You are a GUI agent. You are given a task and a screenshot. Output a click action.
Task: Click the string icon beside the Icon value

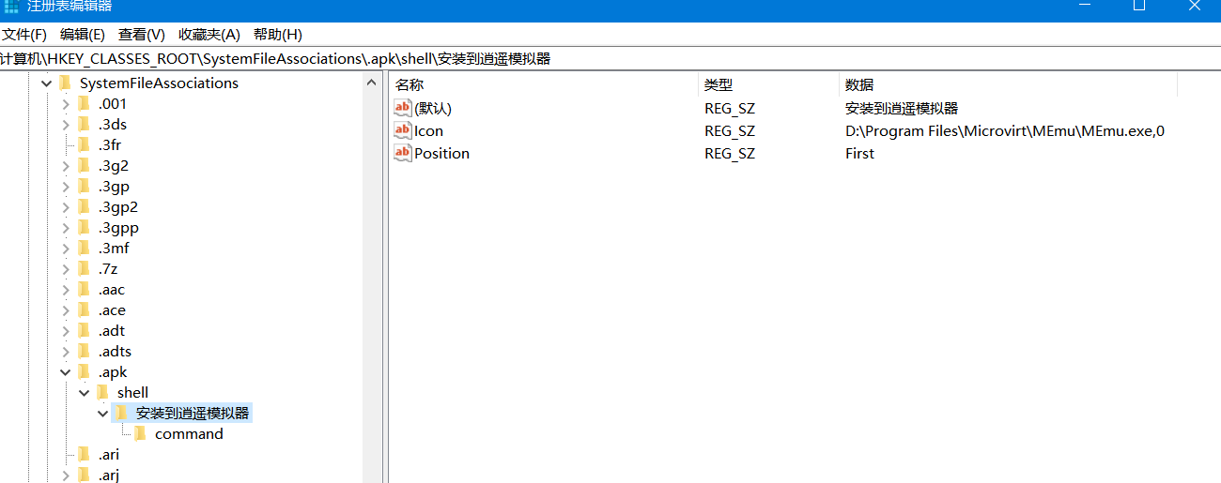tap(403, 130)
